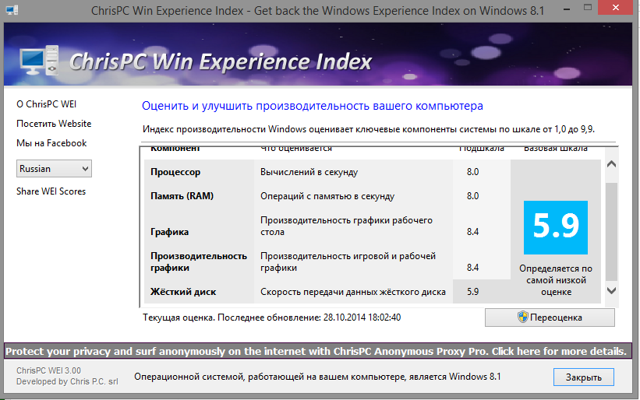Click the ChrisPC WEI 3.00 version text
This screenshot has height=400, width=640.
click(x=48, y=370)
